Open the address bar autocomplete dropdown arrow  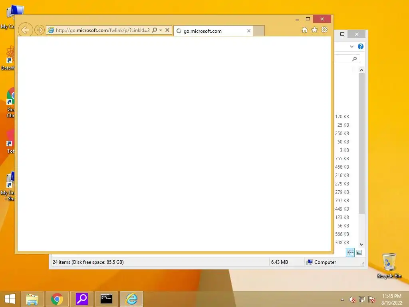pos(161,30)
